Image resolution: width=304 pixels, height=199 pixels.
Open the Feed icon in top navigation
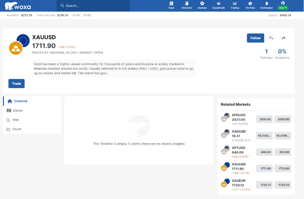171,4
